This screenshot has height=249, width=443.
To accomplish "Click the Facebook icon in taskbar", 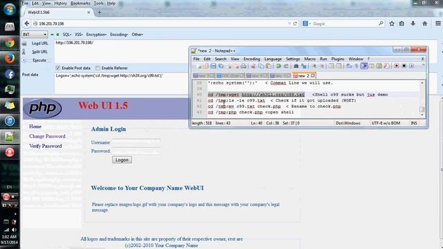I will coord(10,74).
